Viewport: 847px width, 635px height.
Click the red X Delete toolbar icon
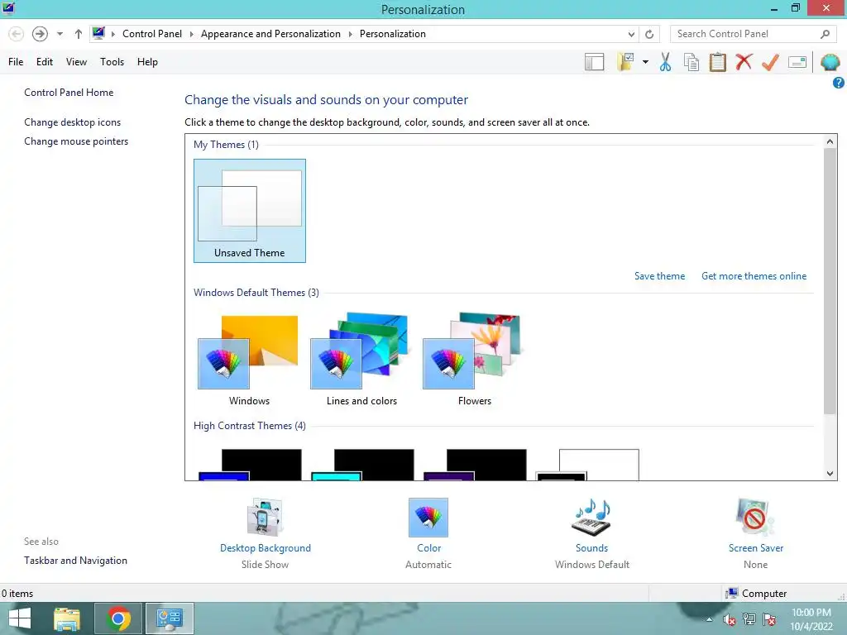(x=744, y=62)
